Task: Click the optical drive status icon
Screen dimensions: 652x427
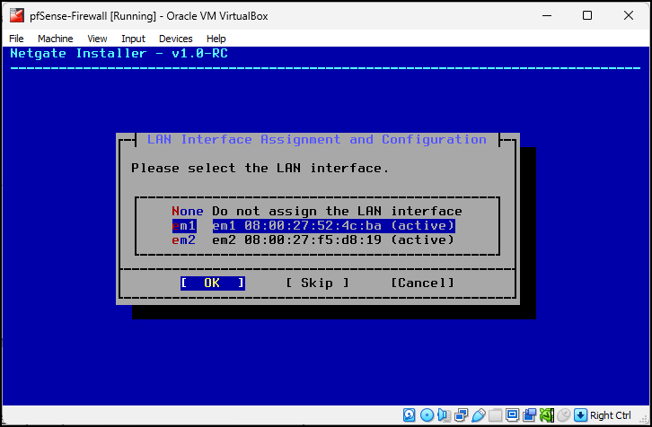Action: click(427, 415)
